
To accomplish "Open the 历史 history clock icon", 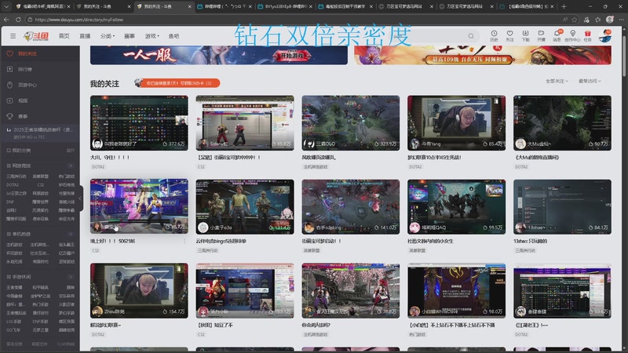I will pos(494,35).
